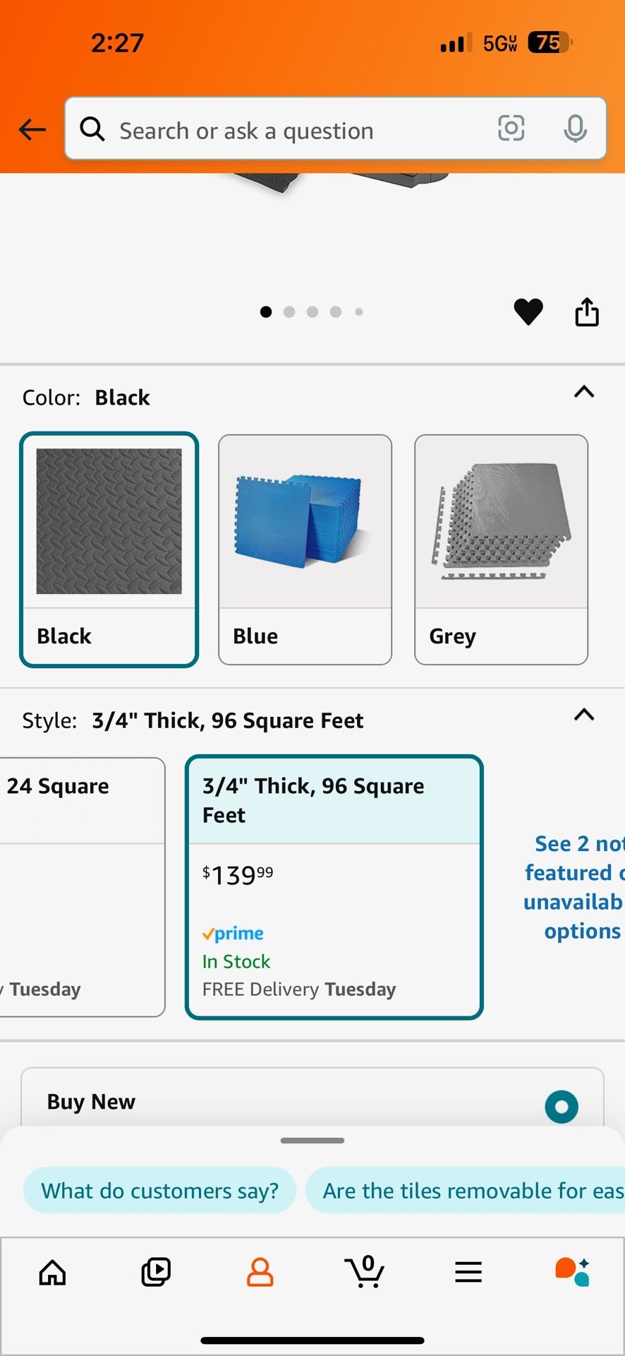Choose the Grey color option

coord(501,549)
